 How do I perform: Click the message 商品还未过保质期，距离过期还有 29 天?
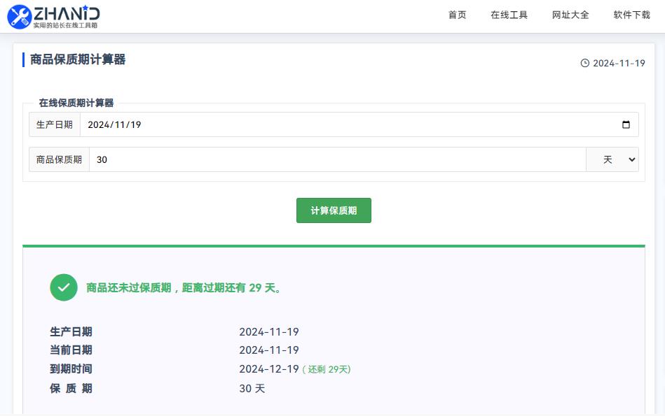click(x=184, y=288)
